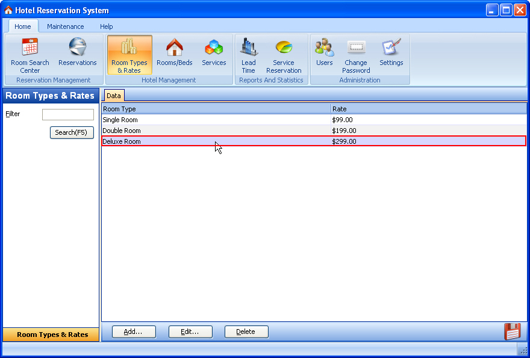Open the Help ribbon tab
The height and width of the screenshot is (358, 530).
107,26
